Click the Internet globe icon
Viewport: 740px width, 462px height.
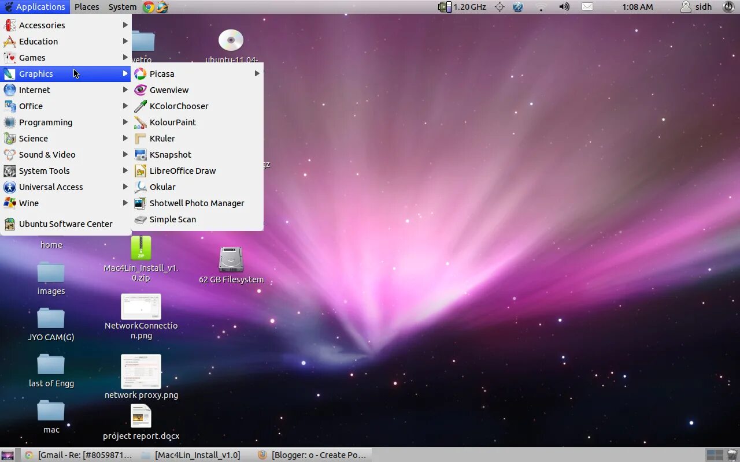click(10, 90)
